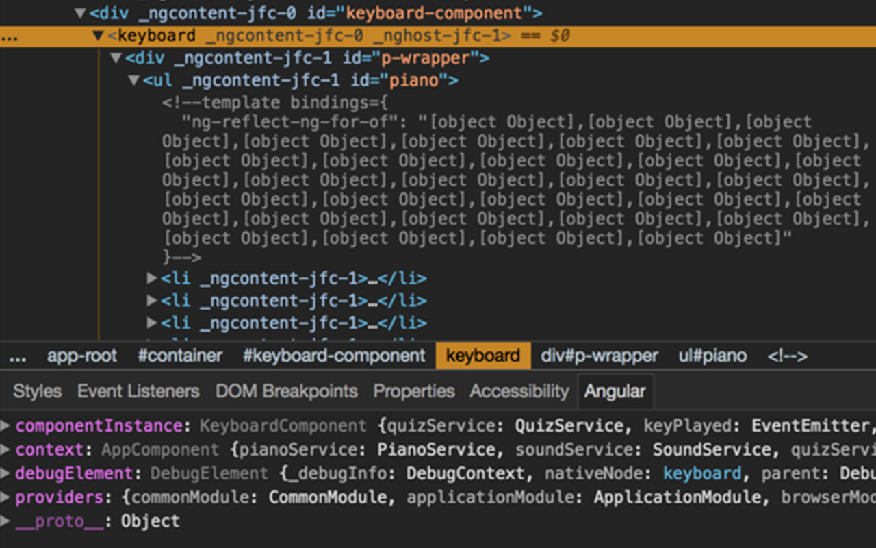The image size is (876, 548).
Task: Click the nativeNode keyboard link
Action: [x=701, y=473]
